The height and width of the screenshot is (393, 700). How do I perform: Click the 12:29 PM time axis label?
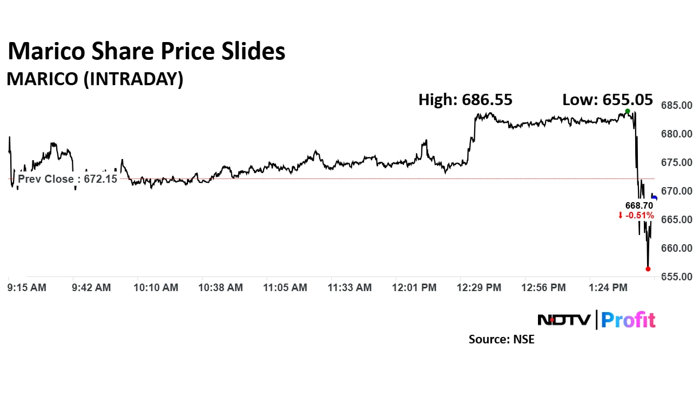click(x=479, y=288)
